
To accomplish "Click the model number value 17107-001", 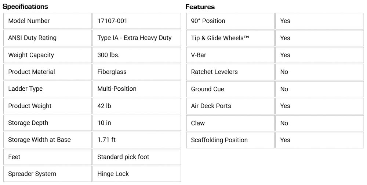I will tap(112, 21).
